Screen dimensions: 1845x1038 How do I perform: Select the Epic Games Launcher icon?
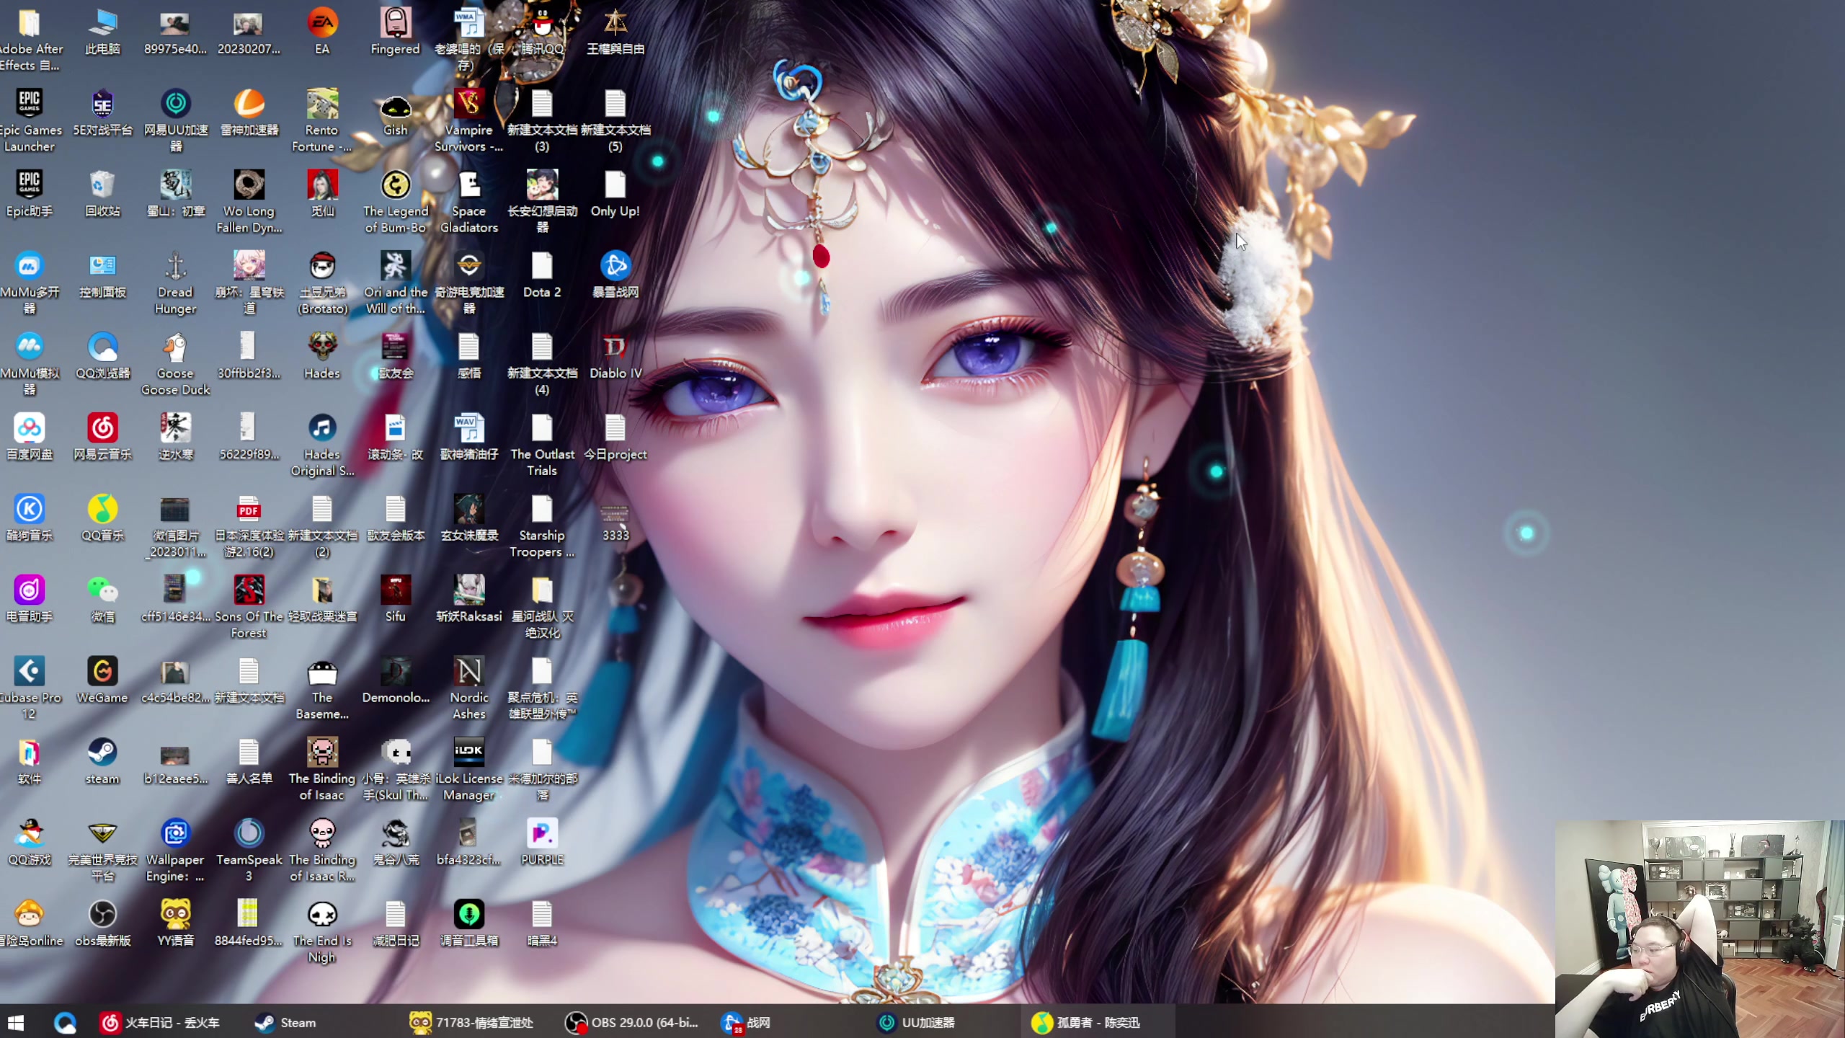coord(30,105)
